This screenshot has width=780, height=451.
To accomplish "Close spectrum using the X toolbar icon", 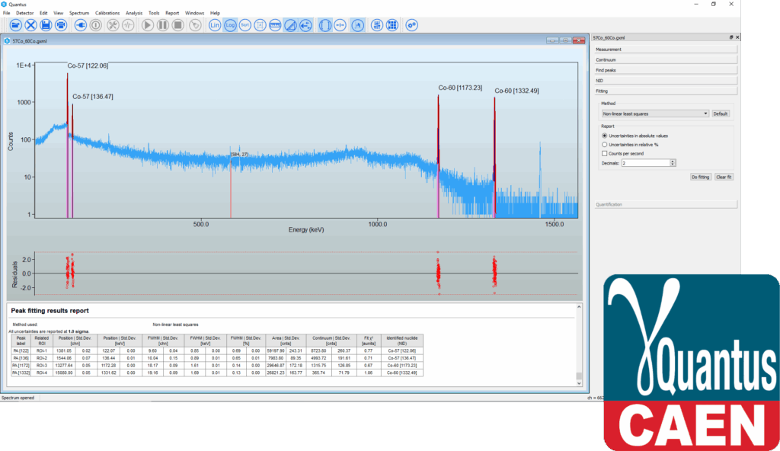I will 30,25.
